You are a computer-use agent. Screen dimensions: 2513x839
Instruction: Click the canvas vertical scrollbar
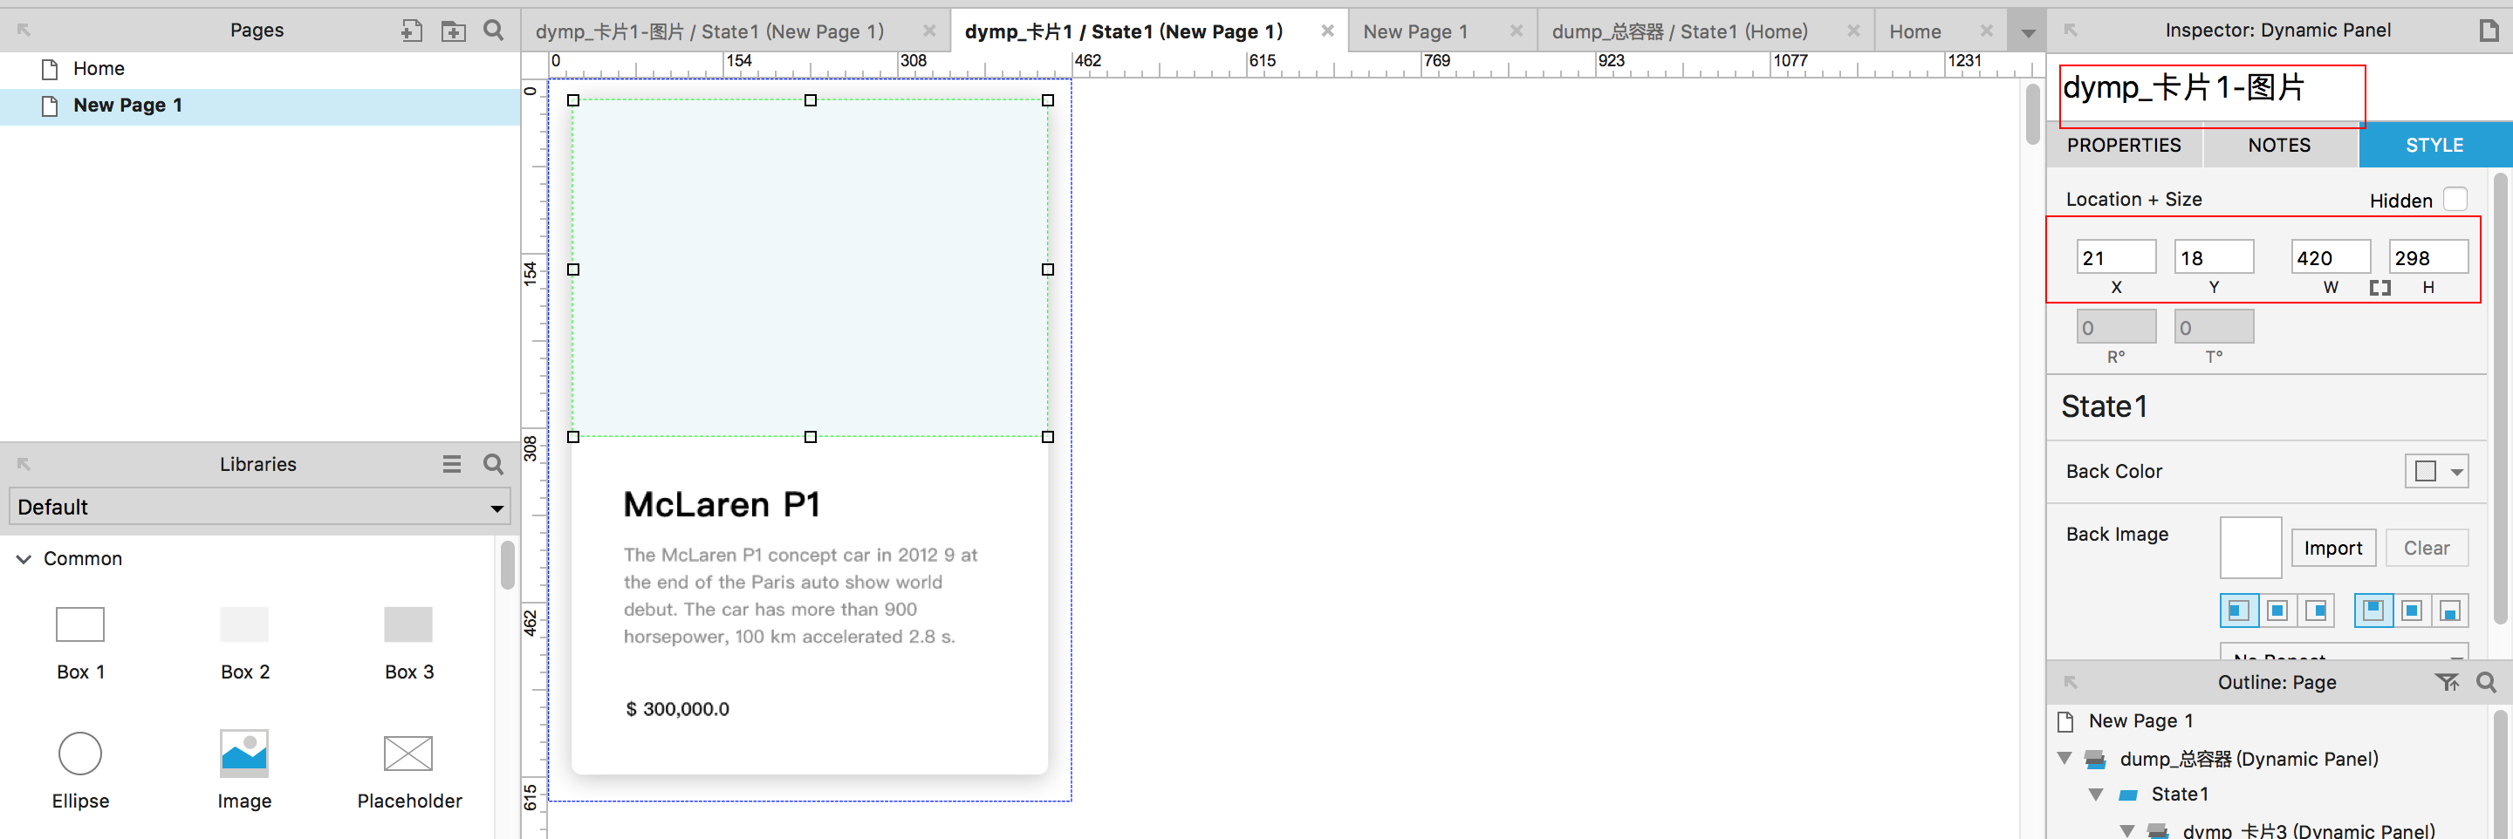pos(2032,114)
